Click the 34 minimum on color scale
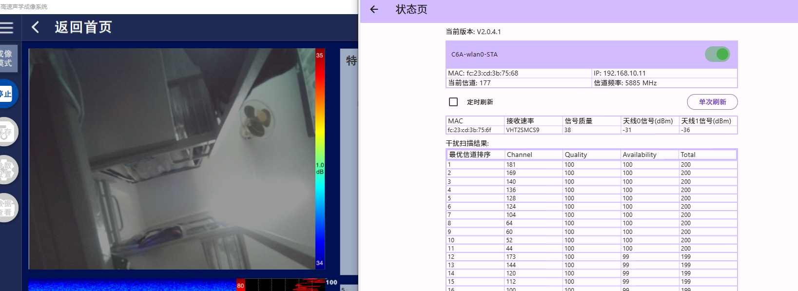Viewport: 798px width, 291px height. click(x=320, y=263)
